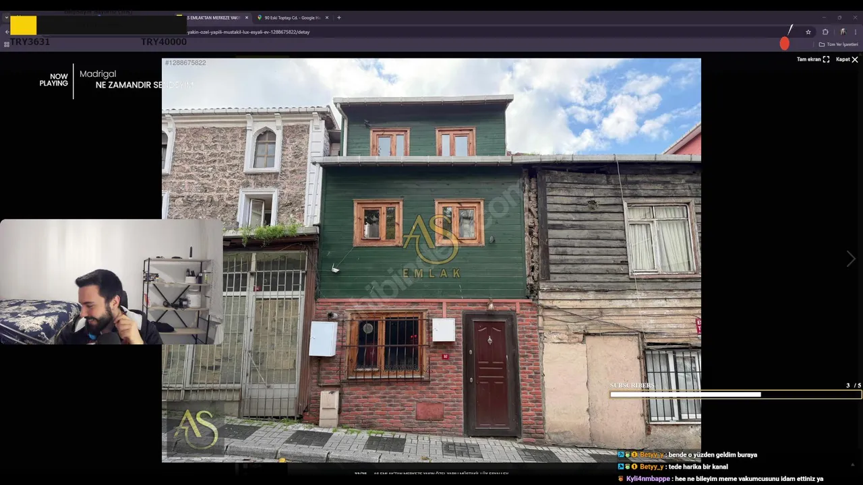Image resolution: width=863 pixels, height=485 pixels.
Task: Click the Madrigal now playing artist text
Action: [x=98, y=74]
